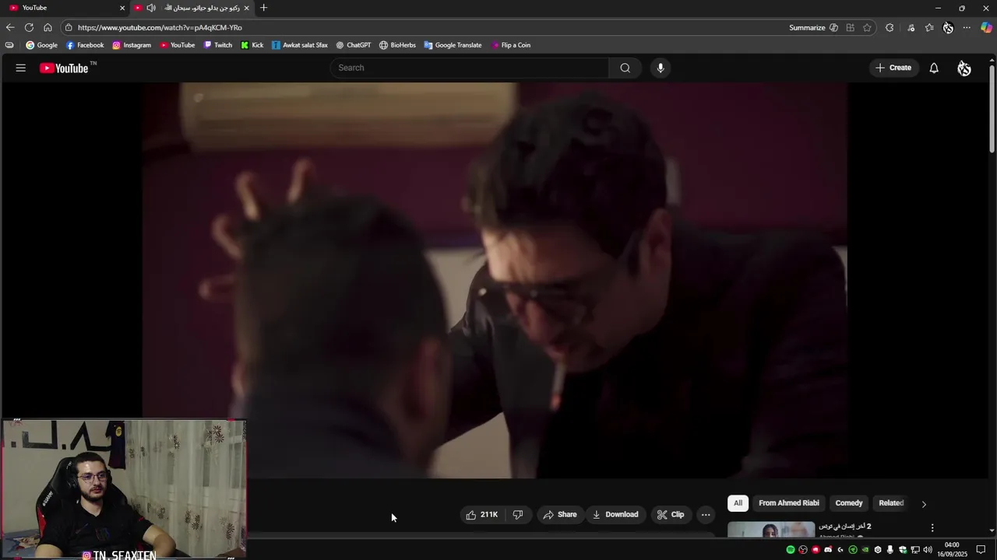Open the YouTube account avatar menu
997x560 pixels.
[964, 68]
